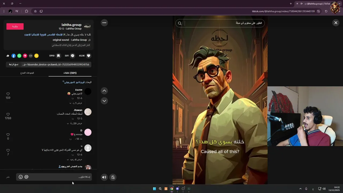Save the video with the bookmark icon
Screen dimensions: 343x193
click(58, 56)
